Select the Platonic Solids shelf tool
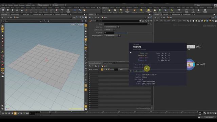Viewport: 217px width, 122px height. (x=68, y=11)
